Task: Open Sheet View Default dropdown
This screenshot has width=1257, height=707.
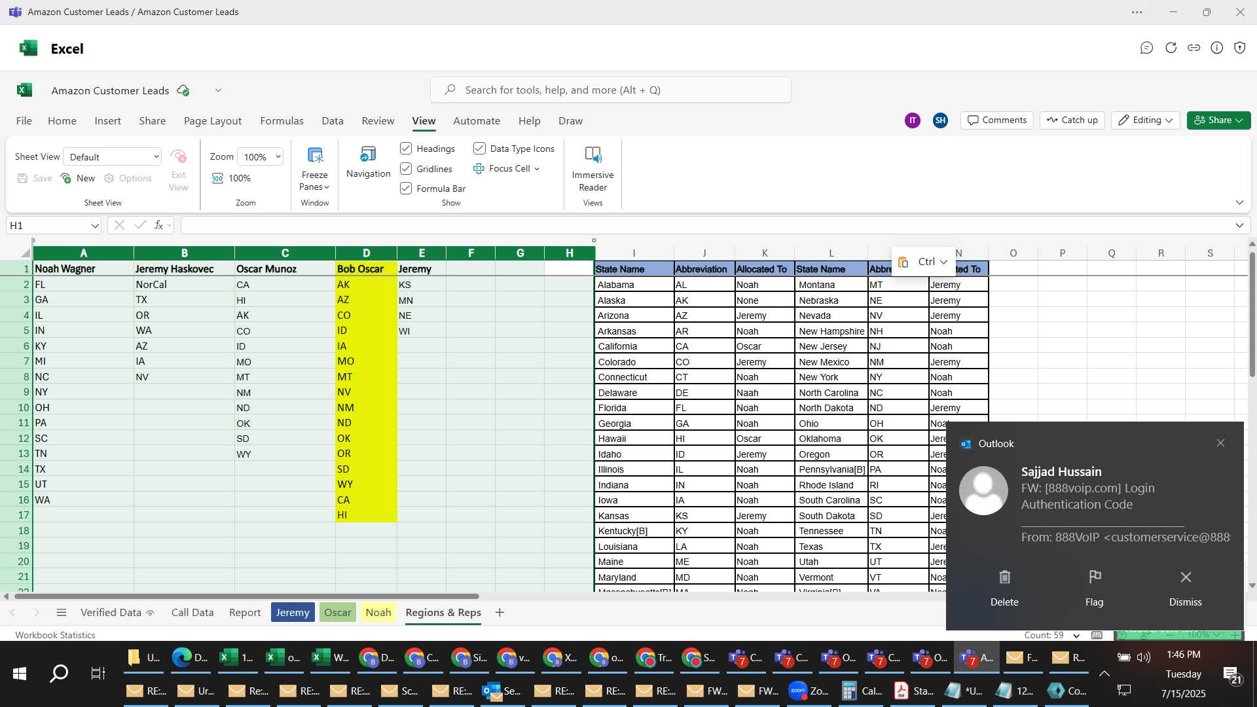Action: click(x=113, y=156)
